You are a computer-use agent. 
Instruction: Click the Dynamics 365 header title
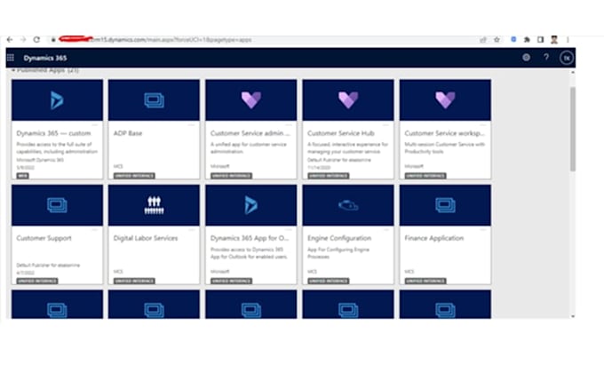45,58
